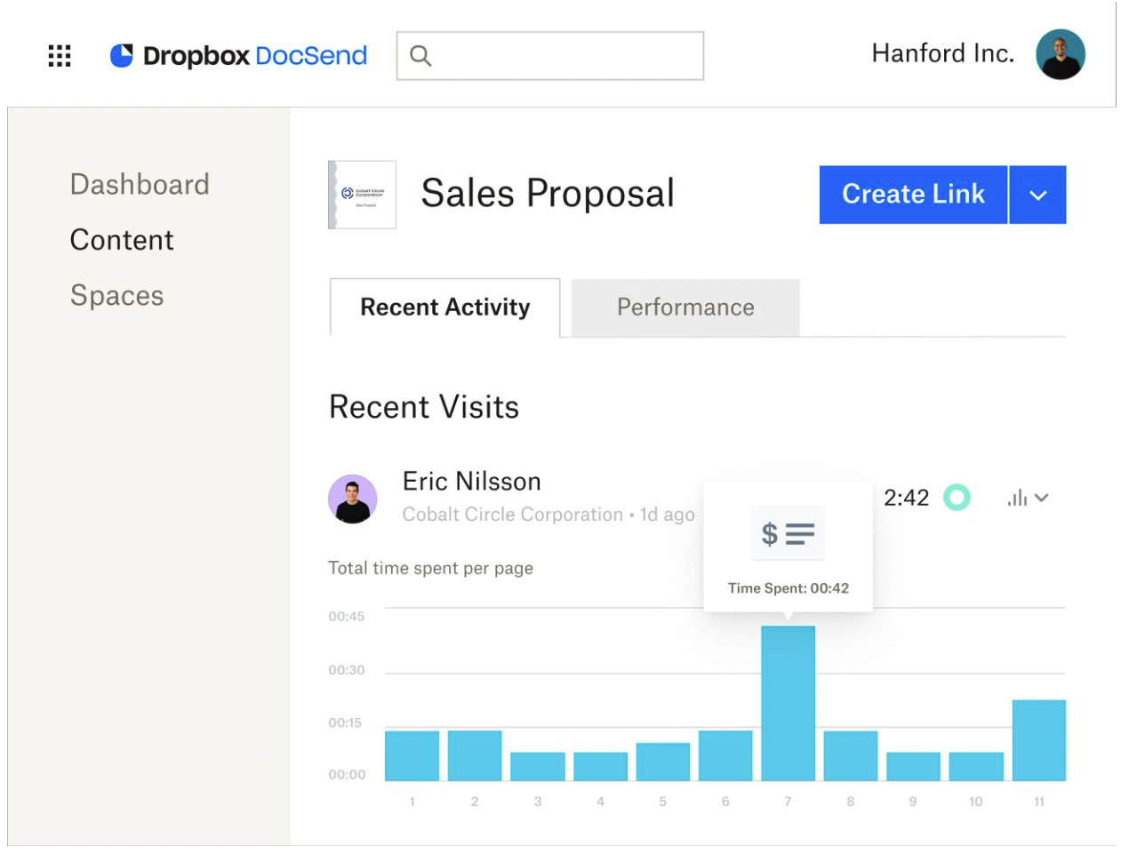Open Spaces from the sidebar
Image resolution: width=1129 pixels, height=855 pixels.
click(x=116, y=296)
